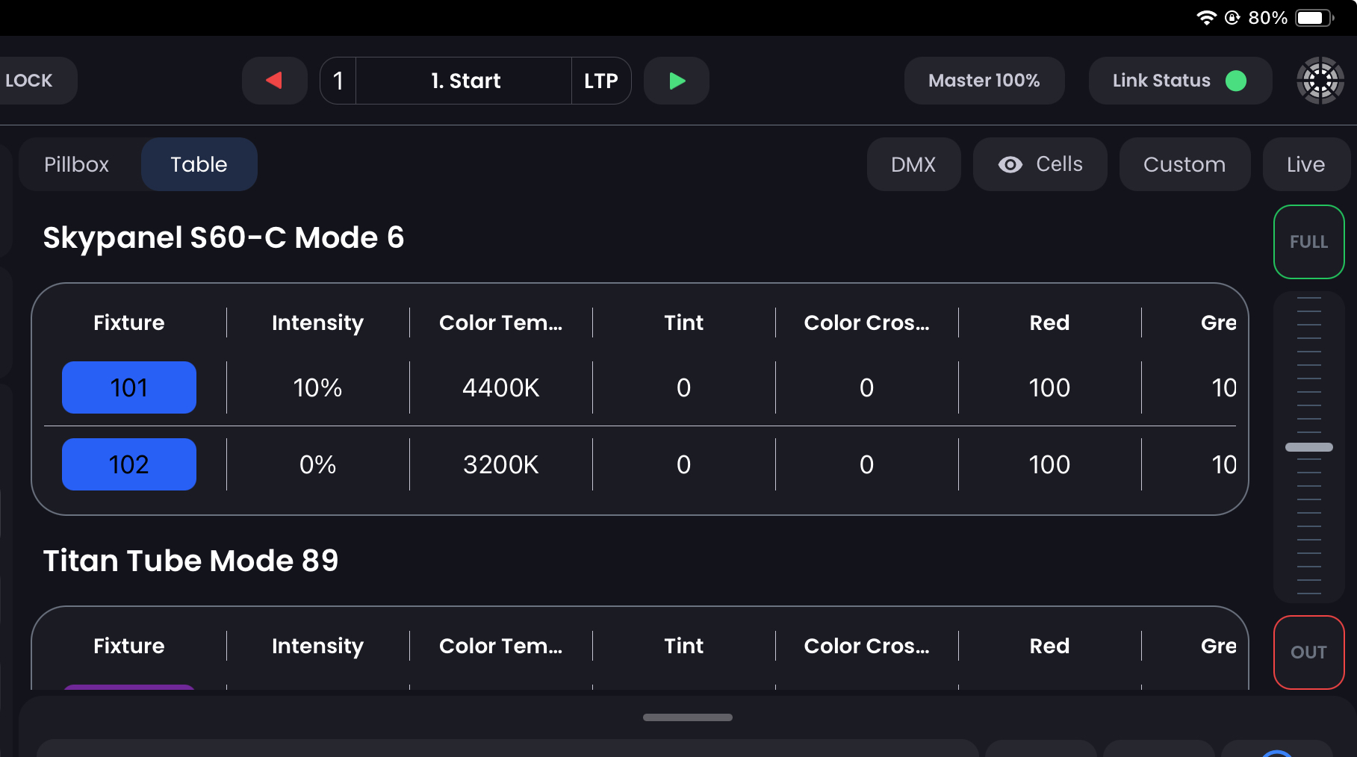Open the circular settings wheel icon
This screenshot has height=757, width=1357.
click(1320, 81)
